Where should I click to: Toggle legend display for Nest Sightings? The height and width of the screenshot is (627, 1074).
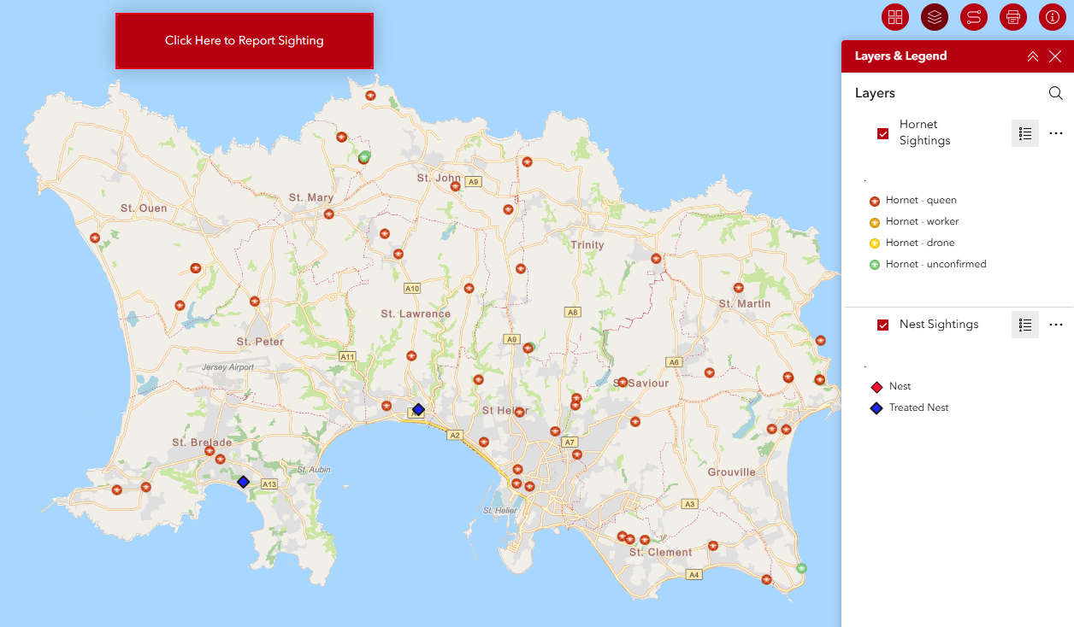point(1025,325)
